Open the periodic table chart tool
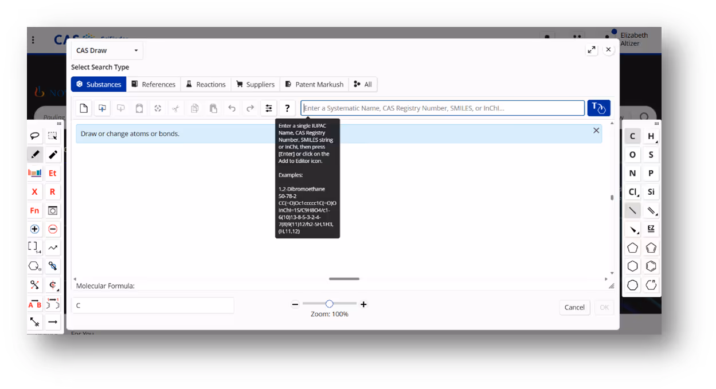Image resolution: width=716 pixels, height=389 pixels. pos(34,173)
